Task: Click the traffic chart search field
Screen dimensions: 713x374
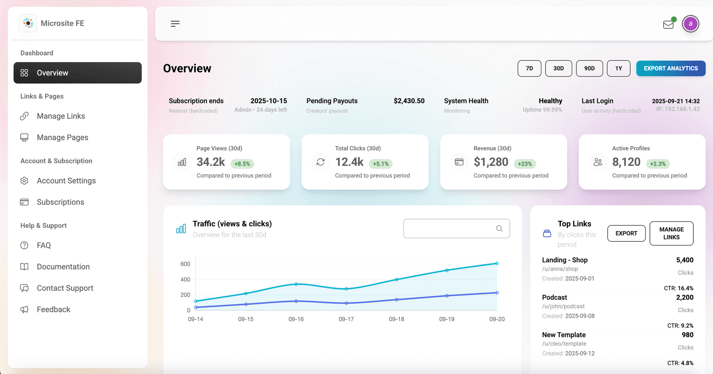Action: pos(449,229)
